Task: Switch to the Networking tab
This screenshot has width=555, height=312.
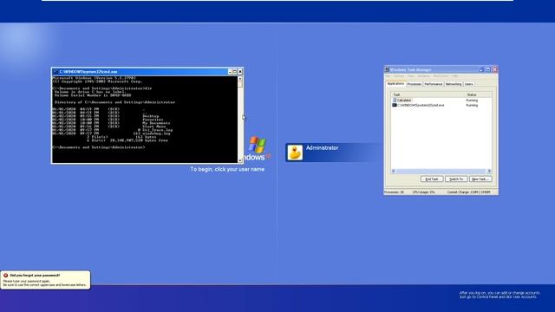Action: click(454, 84)
